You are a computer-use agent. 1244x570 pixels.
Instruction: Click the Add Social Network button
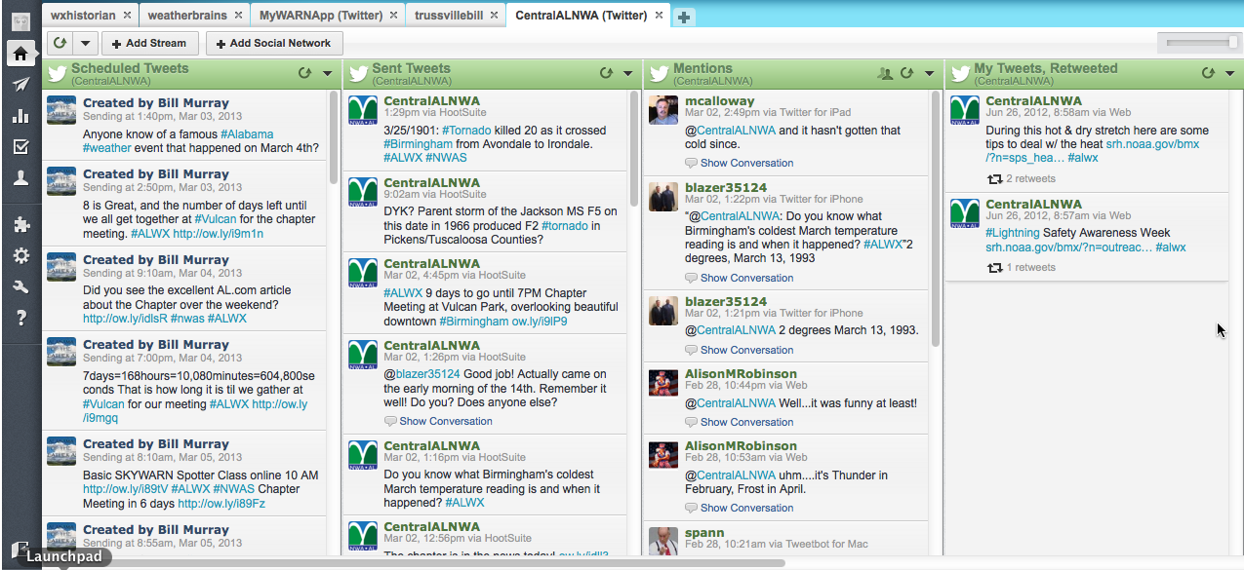[x=274, y=43]
